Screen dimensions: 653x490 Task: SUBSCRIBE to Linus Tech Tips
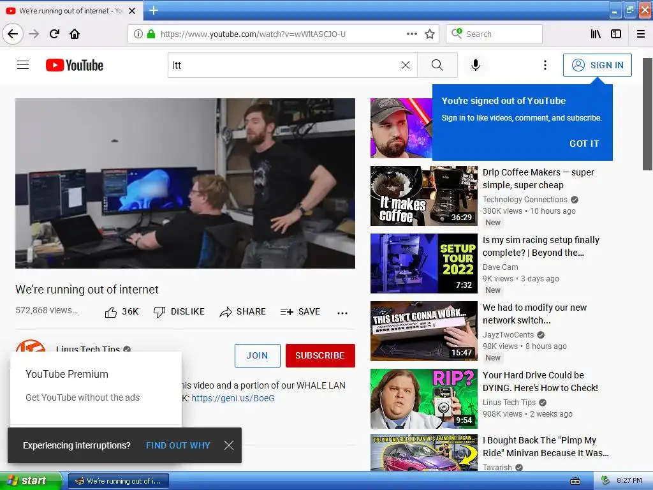pos(320,355)
